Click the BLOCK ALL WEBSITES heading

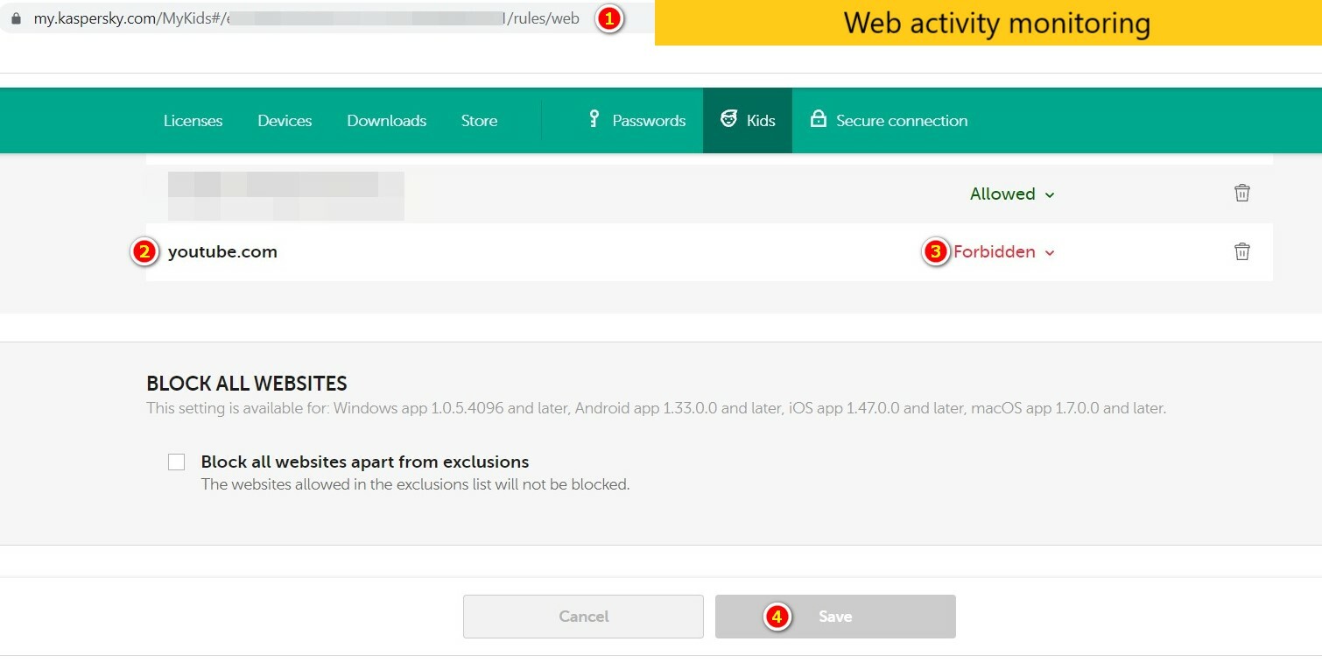click(247, 384)
